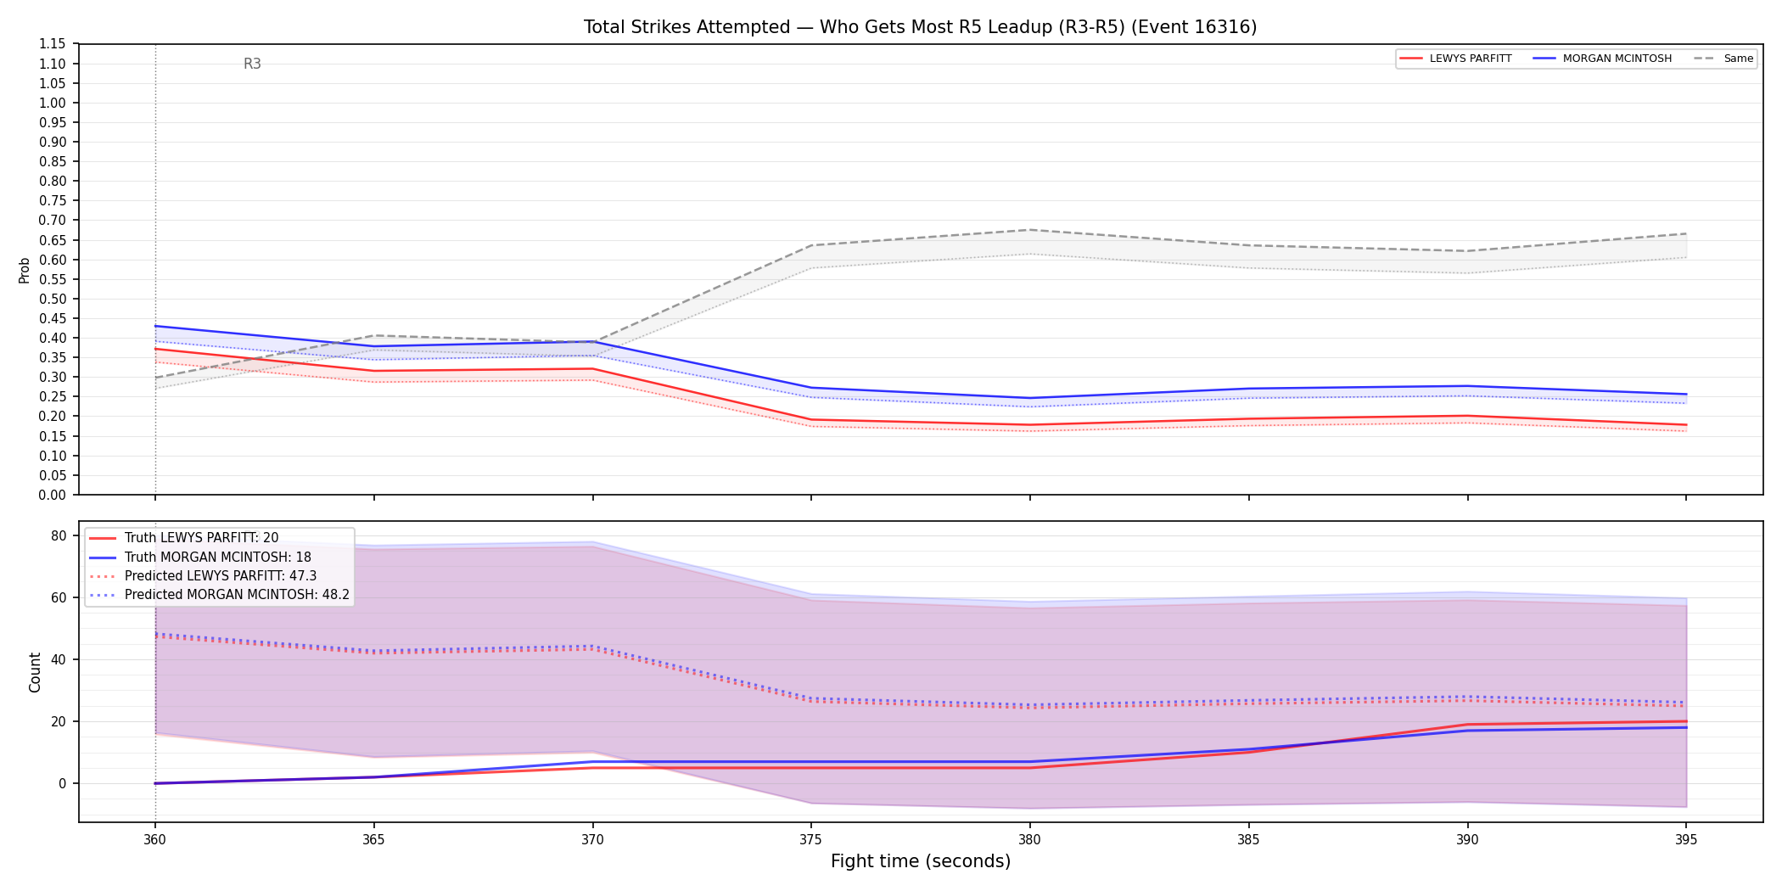Click the 360 x-axis tick label
This screenshot has width=1782, height=891.
[x=154, y=839]
